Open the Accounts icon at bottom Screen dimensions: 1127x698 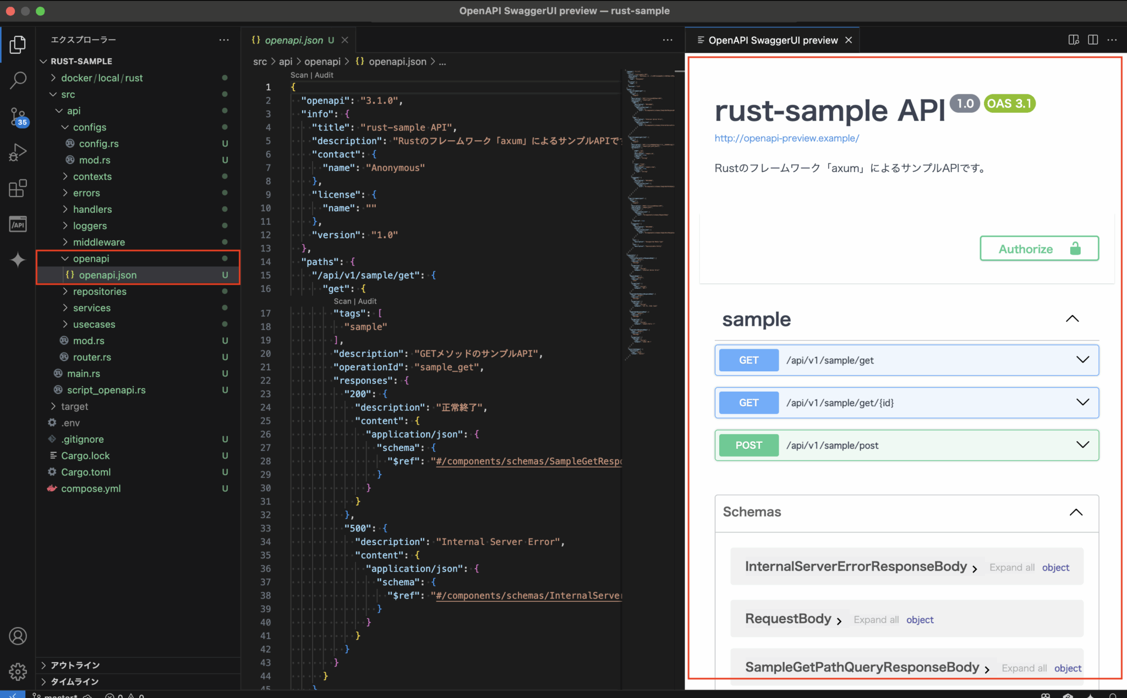tap(18, 636)
